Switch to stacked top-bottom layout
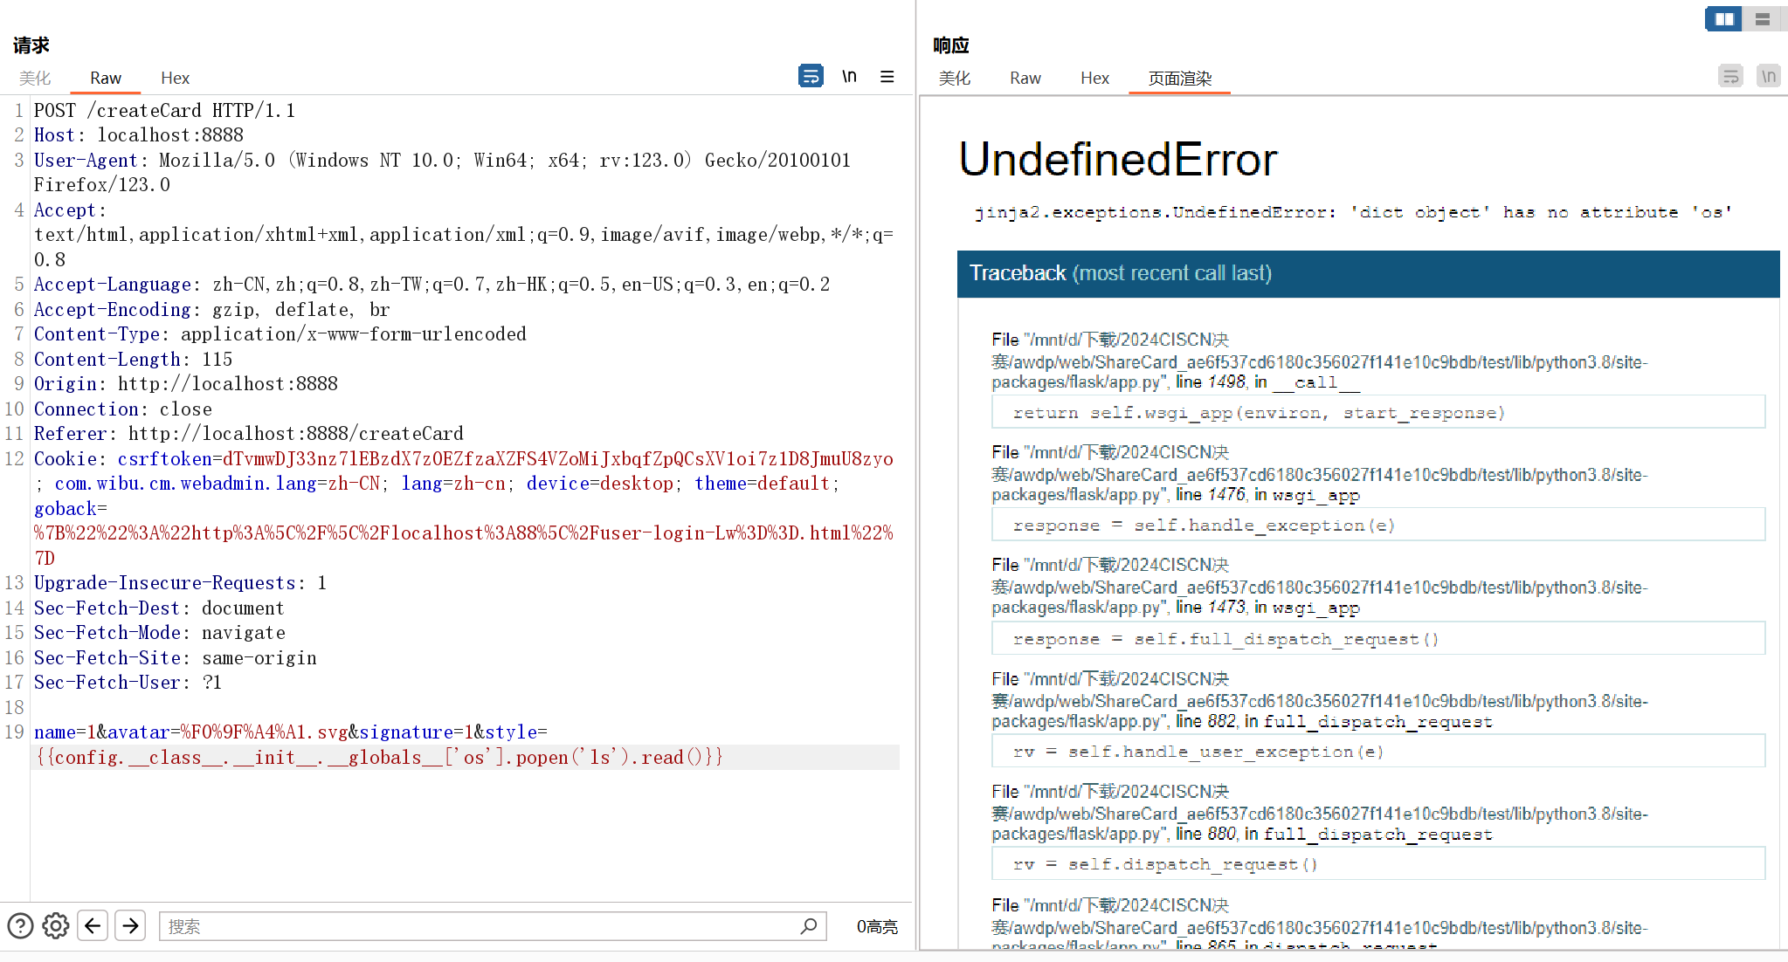Viewport: 1788px width, 962px height. point(1763,18)
